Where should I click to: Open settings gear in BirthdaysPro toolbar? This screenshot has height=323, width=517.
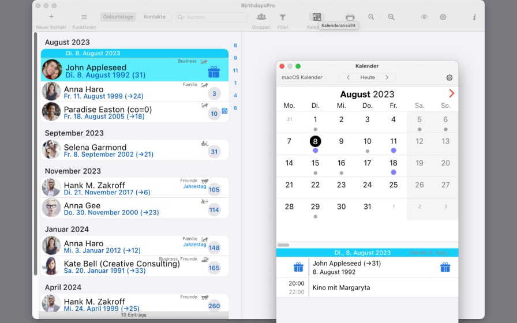point(443,17)
